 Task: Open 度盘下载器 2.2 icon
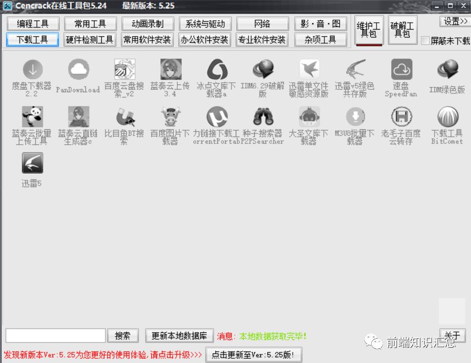point(33,70)
